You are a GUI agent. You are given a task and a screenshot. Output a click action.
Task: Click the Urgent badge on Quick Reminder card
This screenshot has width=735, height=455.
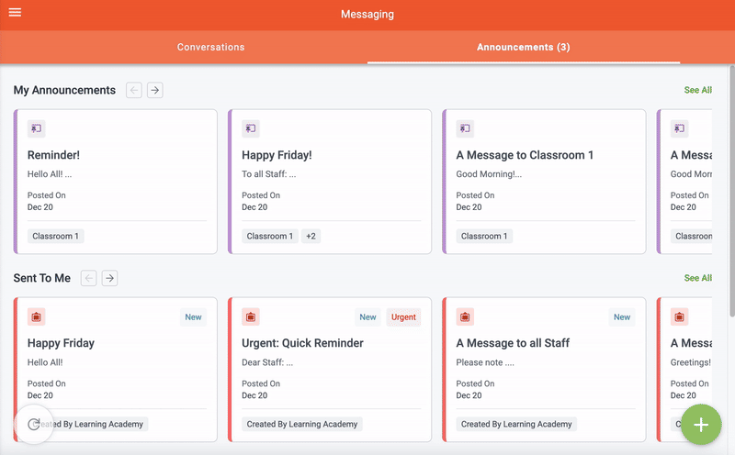(x=403, y=317)
